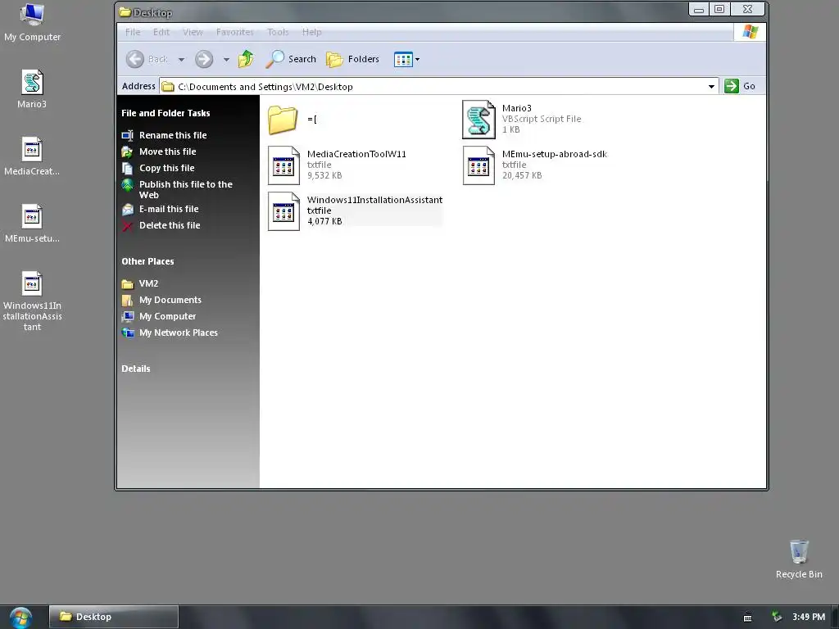Click the Windows flag logo
The image size is (839, 629).
(x=751, y=32)
